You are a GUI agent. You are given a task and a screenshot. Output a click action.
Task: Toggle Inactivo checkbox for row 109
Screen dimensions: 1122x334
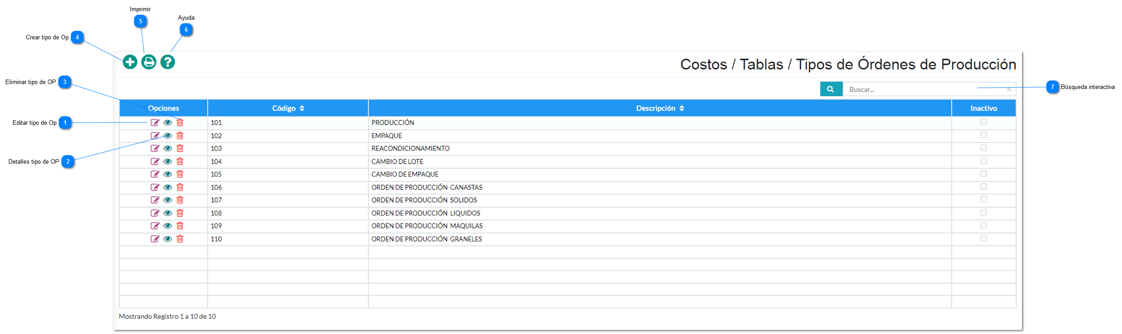983,225
